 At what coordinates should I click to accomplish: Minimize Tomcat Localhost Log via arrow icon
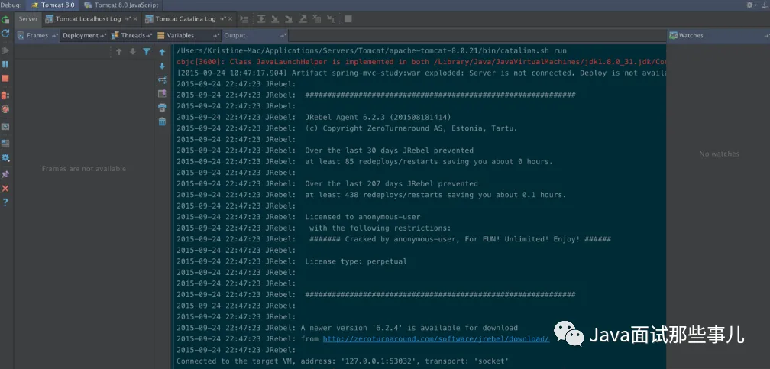[128, 18]
